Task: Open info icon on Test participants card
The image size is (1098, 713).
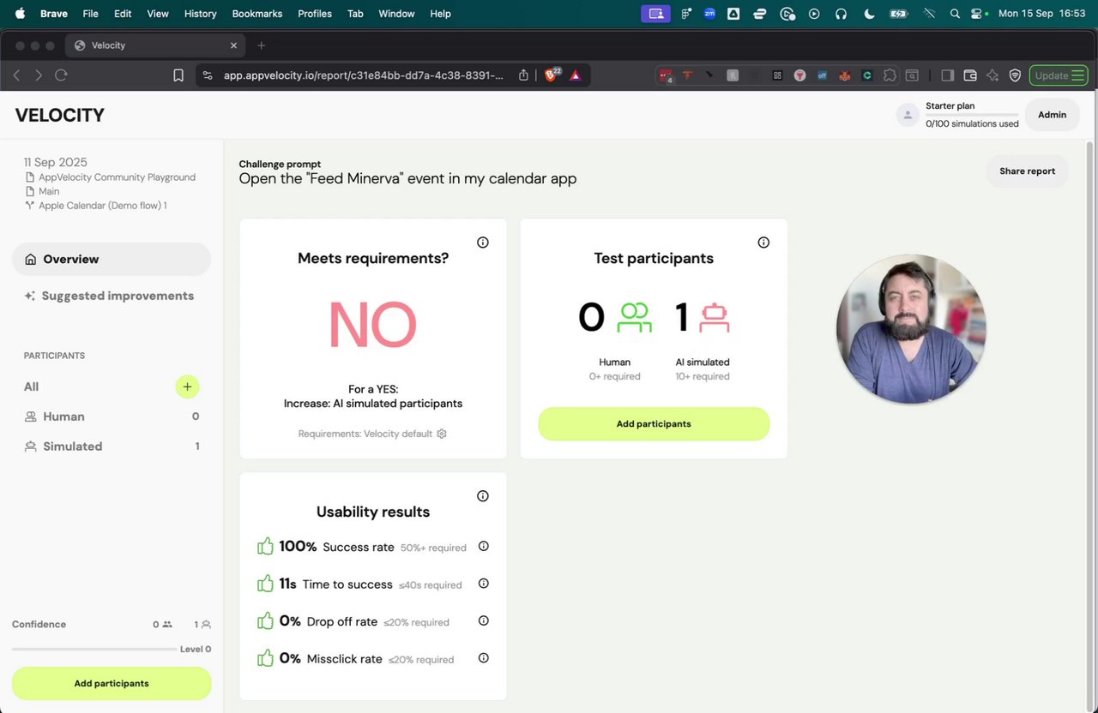Action: [x=763, y=243]
